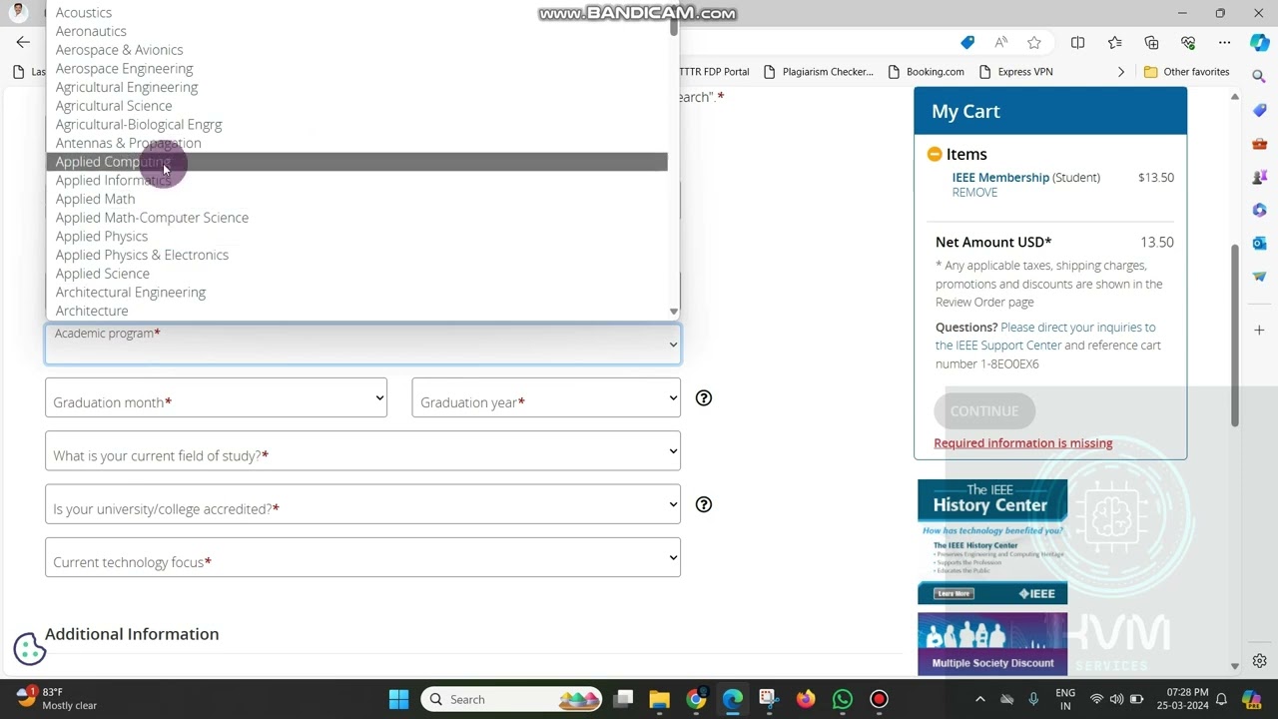Expand the Graduation year dropdown
The height and width of the screenshot is (719, 1278).
click(x=546, y=397)
